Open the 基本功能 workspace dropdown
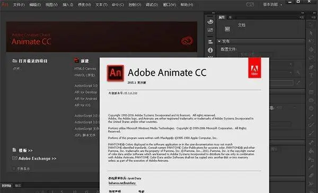 point(272,4)
